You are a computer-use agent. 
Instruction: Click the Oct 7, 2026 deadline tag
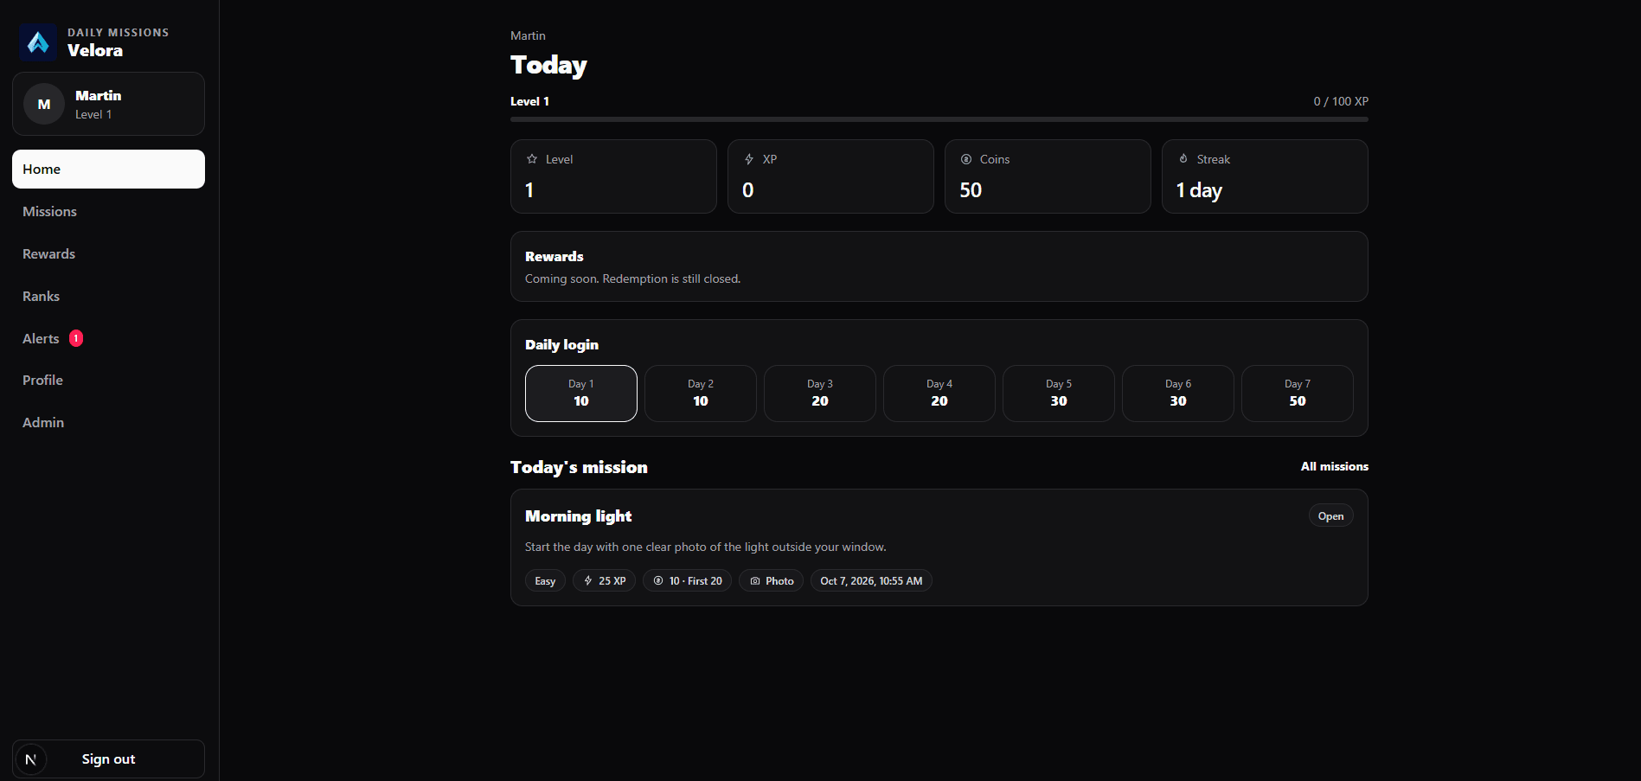(871, 581)
